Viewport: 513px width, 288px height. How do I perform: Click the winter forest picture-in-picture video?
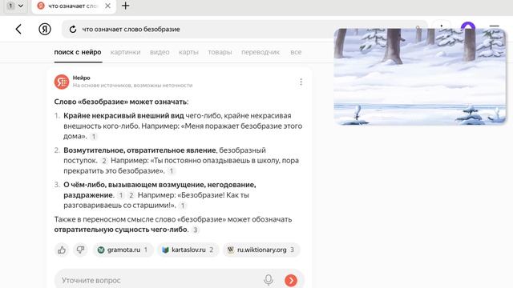[x=420, y=77]
